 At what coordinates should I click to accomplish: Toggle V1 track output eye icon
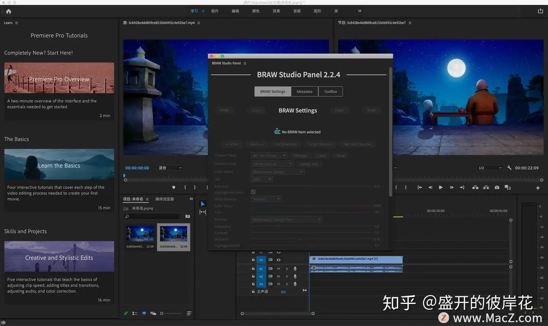279,260
